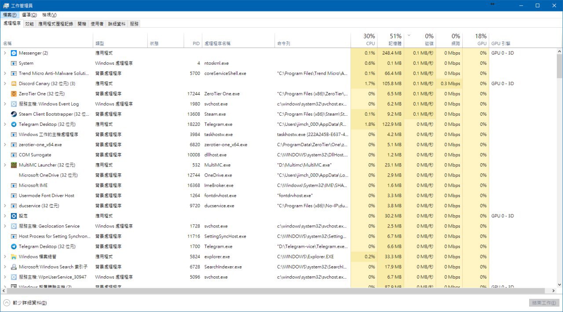Sort processes by the 記憶體 column header
Viewport: 563px width, 312px height.
[x=390, y=40]
